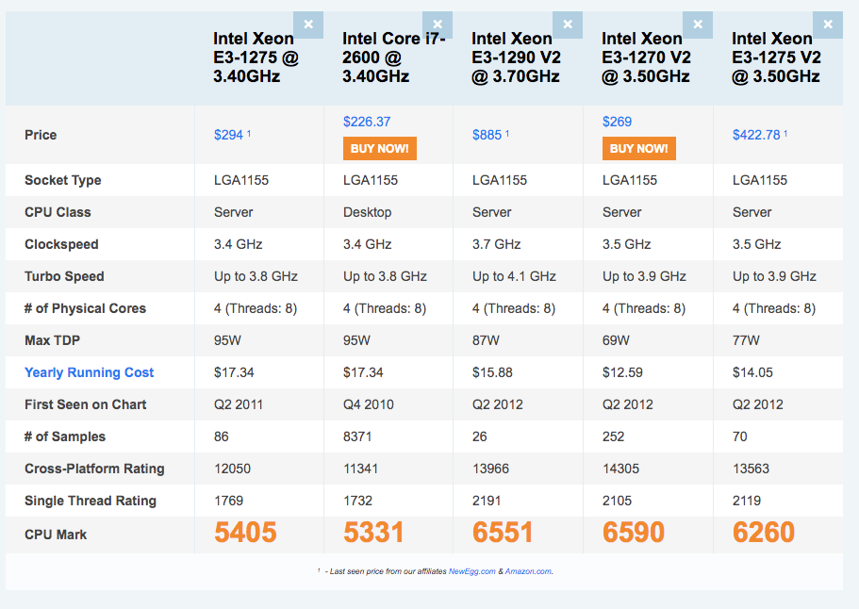Open the Yearly Running Cost link
This screenshot has height=609, width=859.
coord(90,372)
